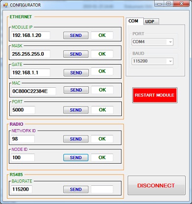Click the OK status for NETWORK ID
The width and height of the screenshot is (192, 204).
click(x=102, y=139)
